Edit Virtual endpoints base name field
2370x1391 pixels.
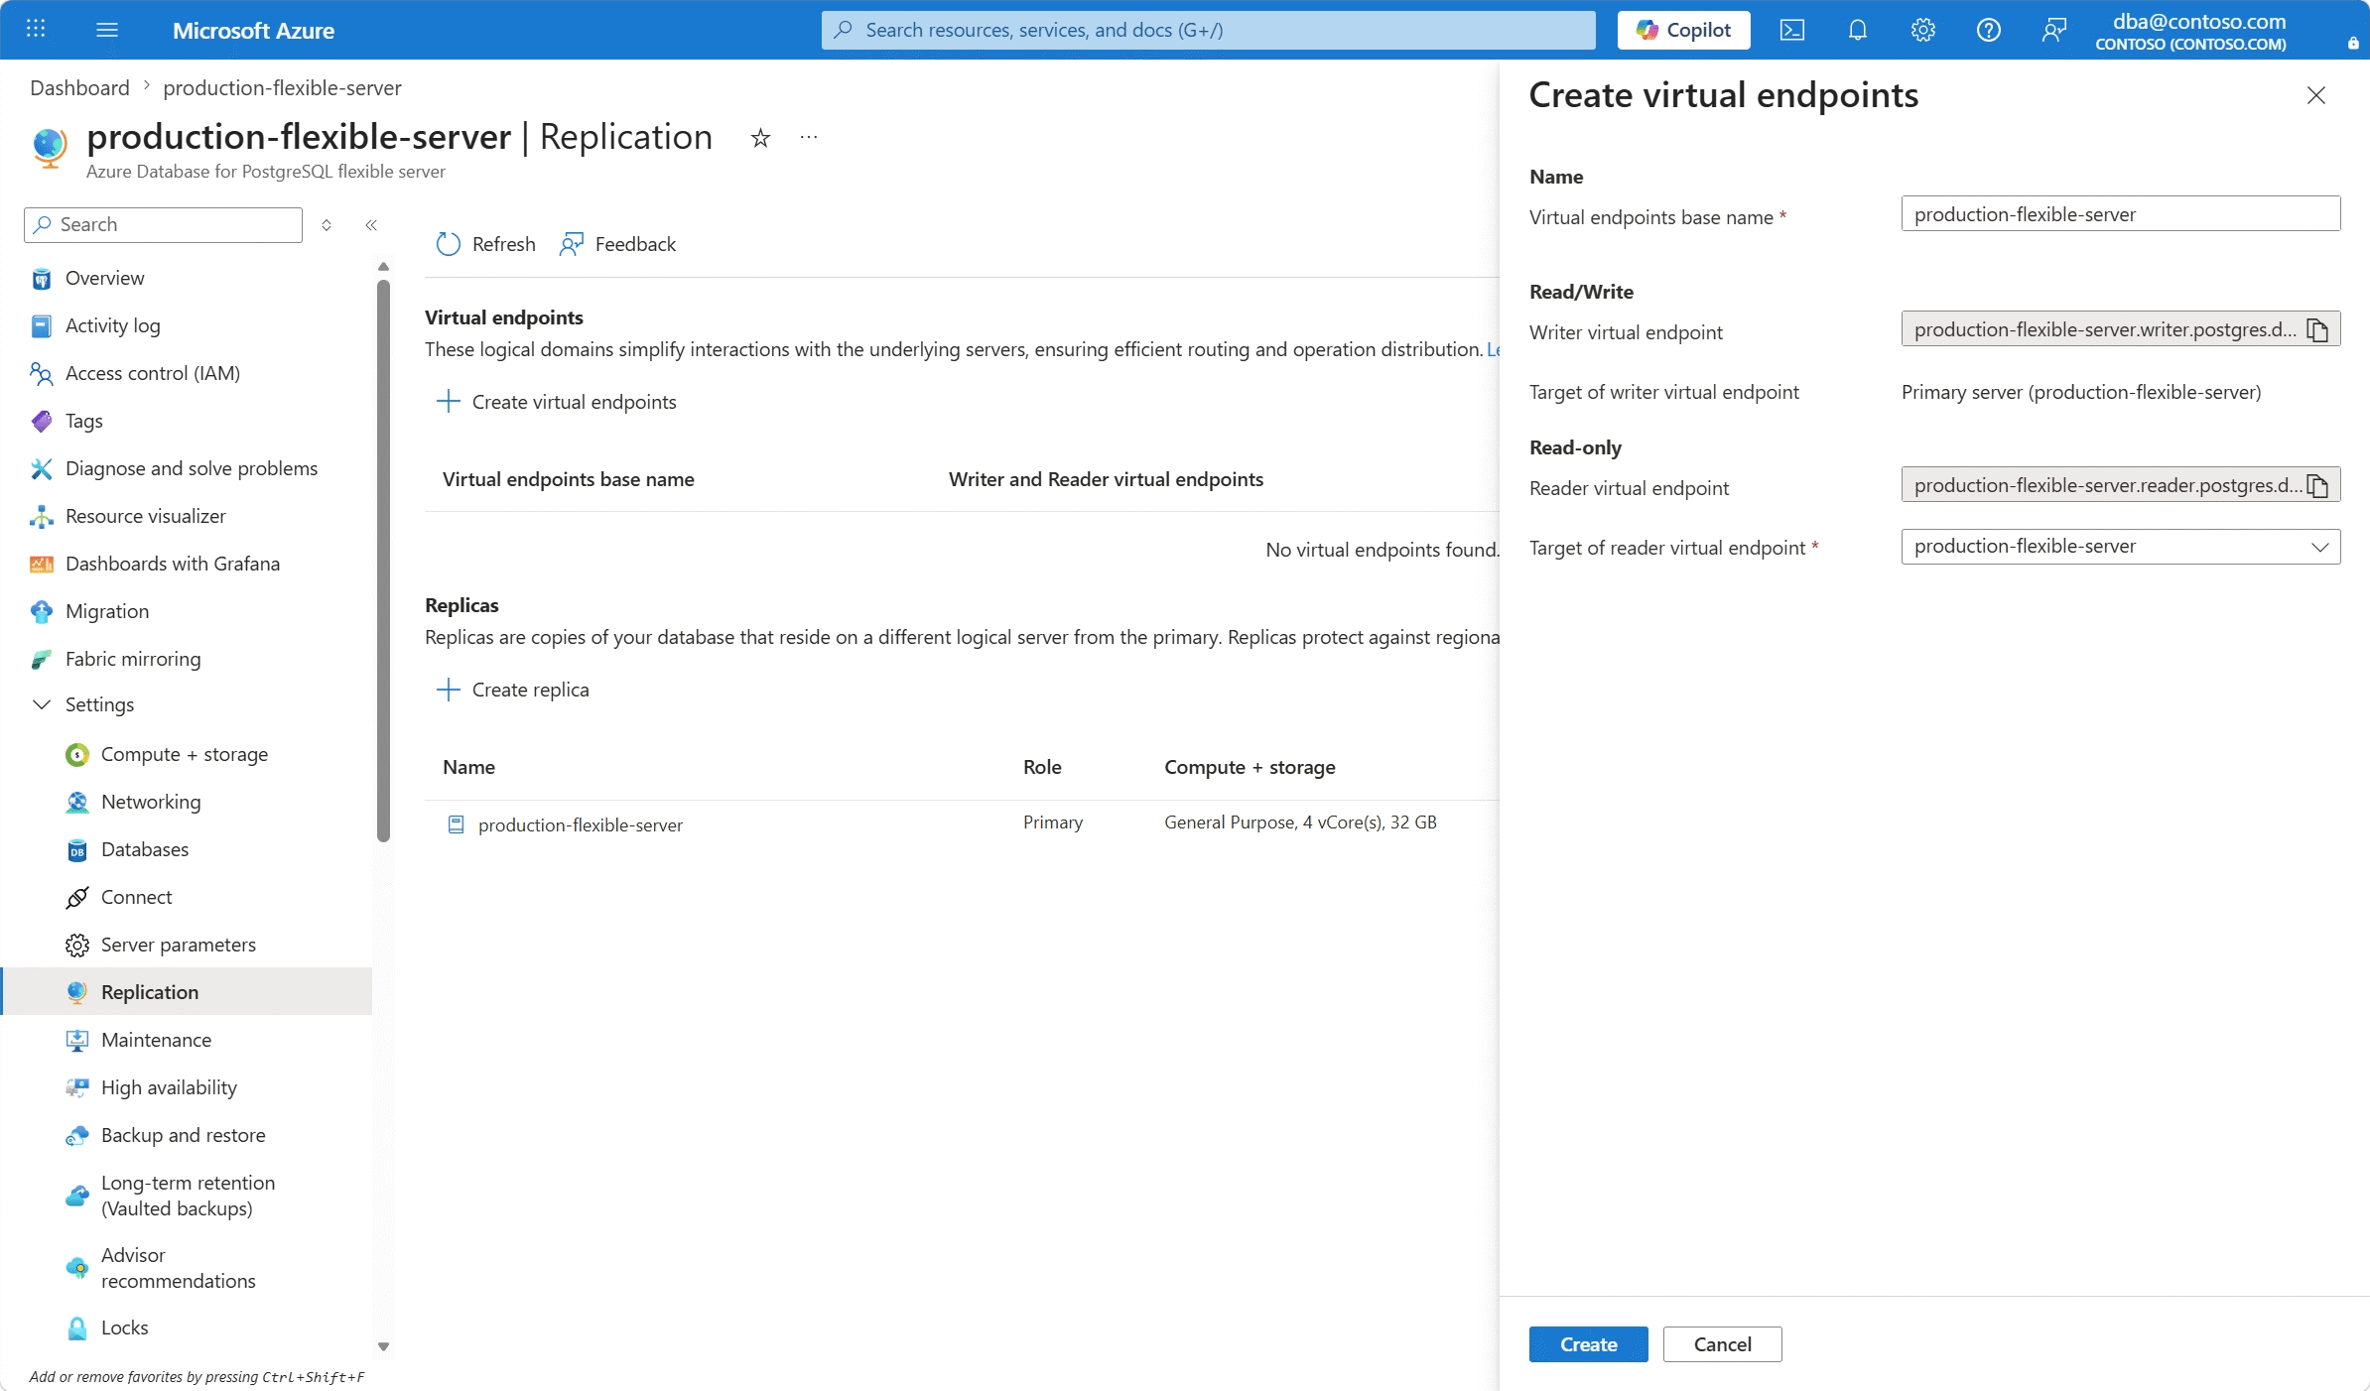coord(2121,214)
